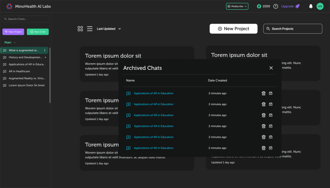This screenshot has height=188, width=330.
Task: Open the help question mark icon
Action: point(276,6)
